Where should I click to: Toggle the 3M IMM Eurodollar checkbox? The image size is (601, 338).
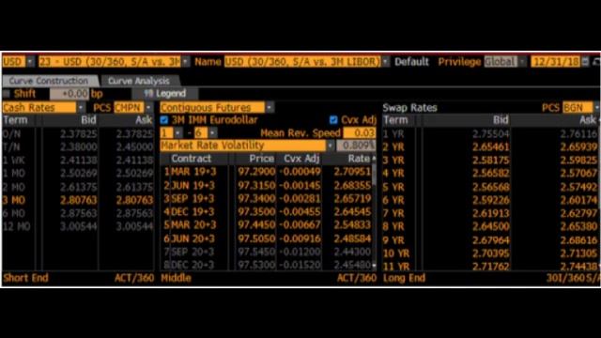(x=164, y=120)
